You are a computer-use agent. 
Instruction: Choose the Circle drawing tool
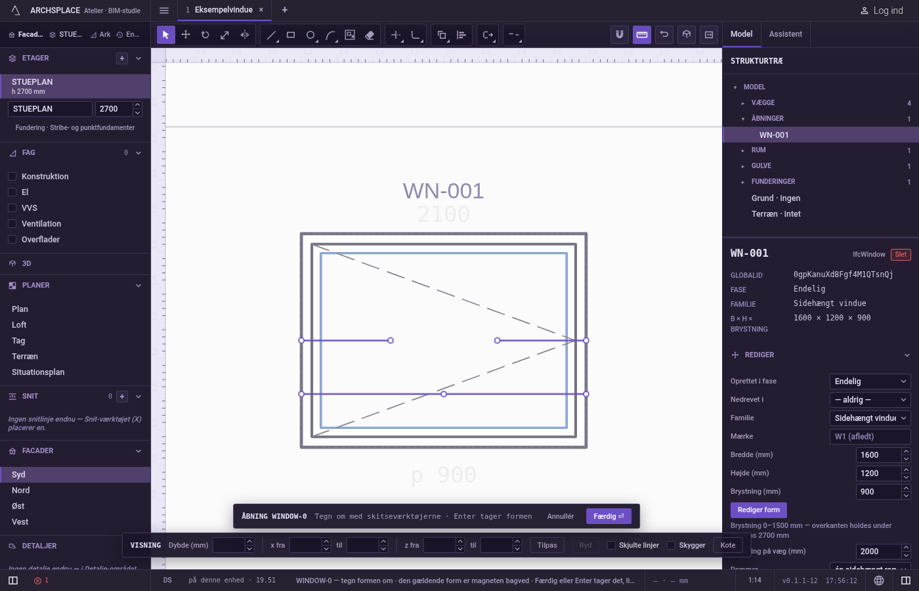(x=310, y=35)
